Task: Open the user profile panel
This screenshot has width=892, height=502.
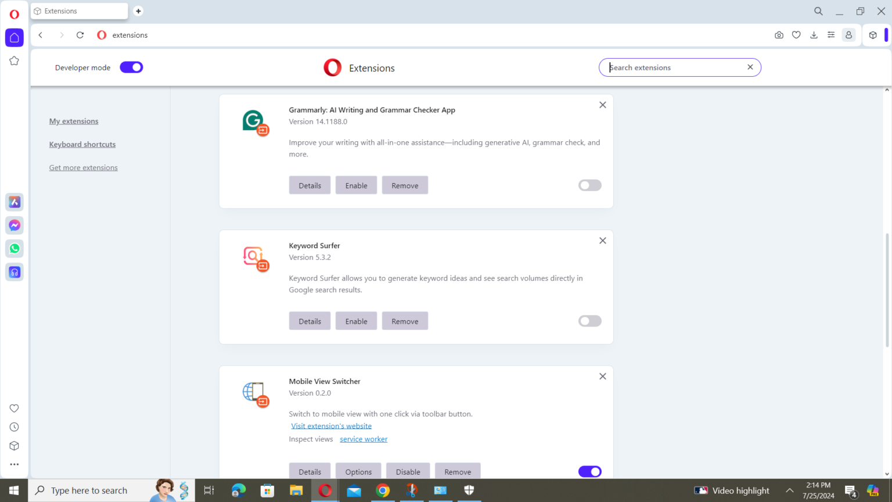Action: tap(849, 35)
